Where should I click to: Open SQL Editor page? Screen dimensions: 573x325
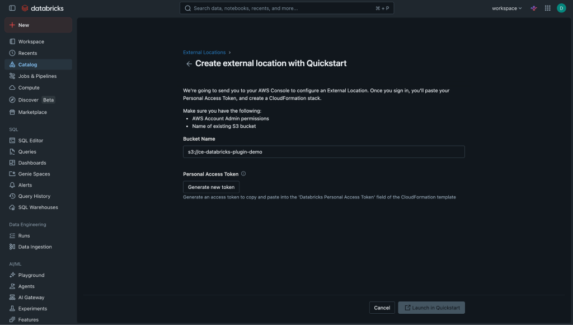pyautogui.click(x=38, y=140)
